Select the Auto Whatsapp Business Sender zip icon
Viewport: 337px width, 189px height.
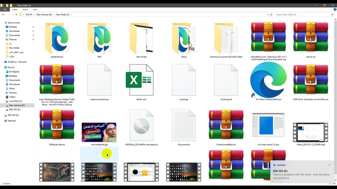pyautogui.click(x=57, y=80)
